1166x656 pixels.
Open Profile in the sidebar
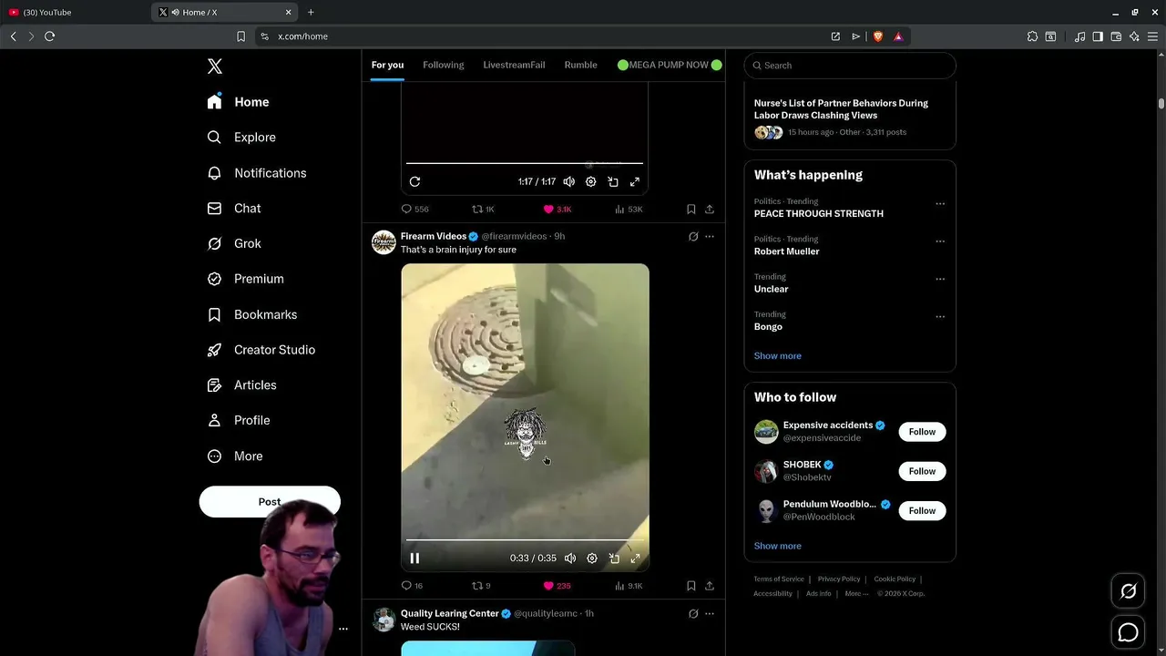coord(239,420)
